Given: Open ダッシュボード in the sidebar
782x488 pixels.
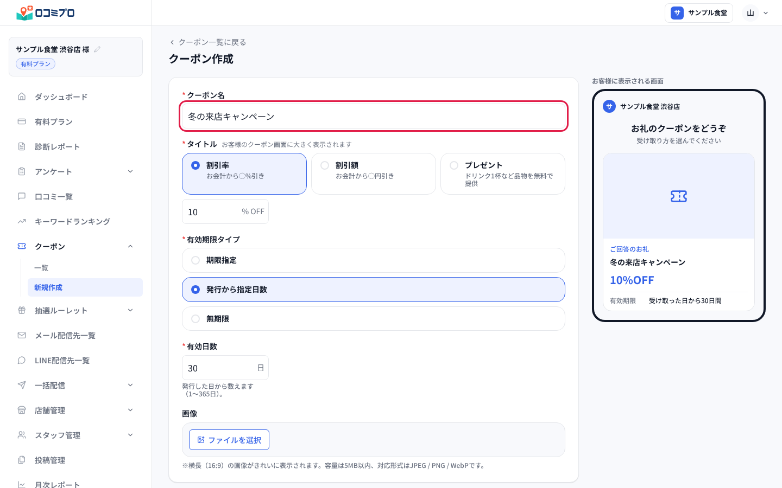Looking at the screenshot, I should [76, 97].
